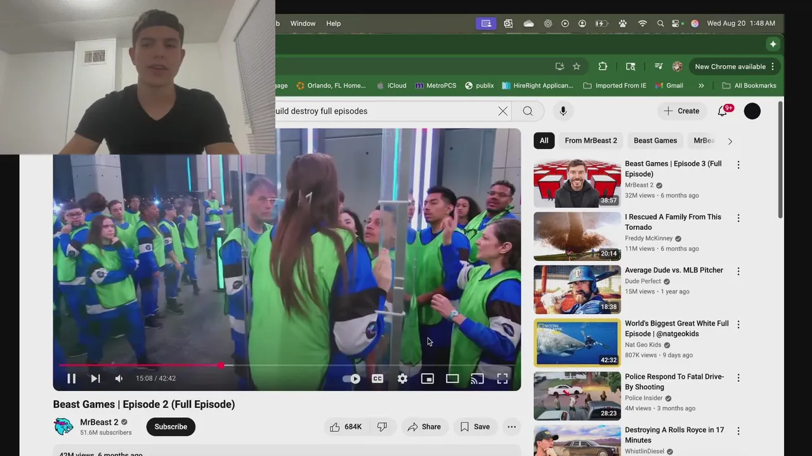Open options for Great White Full Episode
The height and width of the screenshot is (456, 812).
[x=738, y=324]
